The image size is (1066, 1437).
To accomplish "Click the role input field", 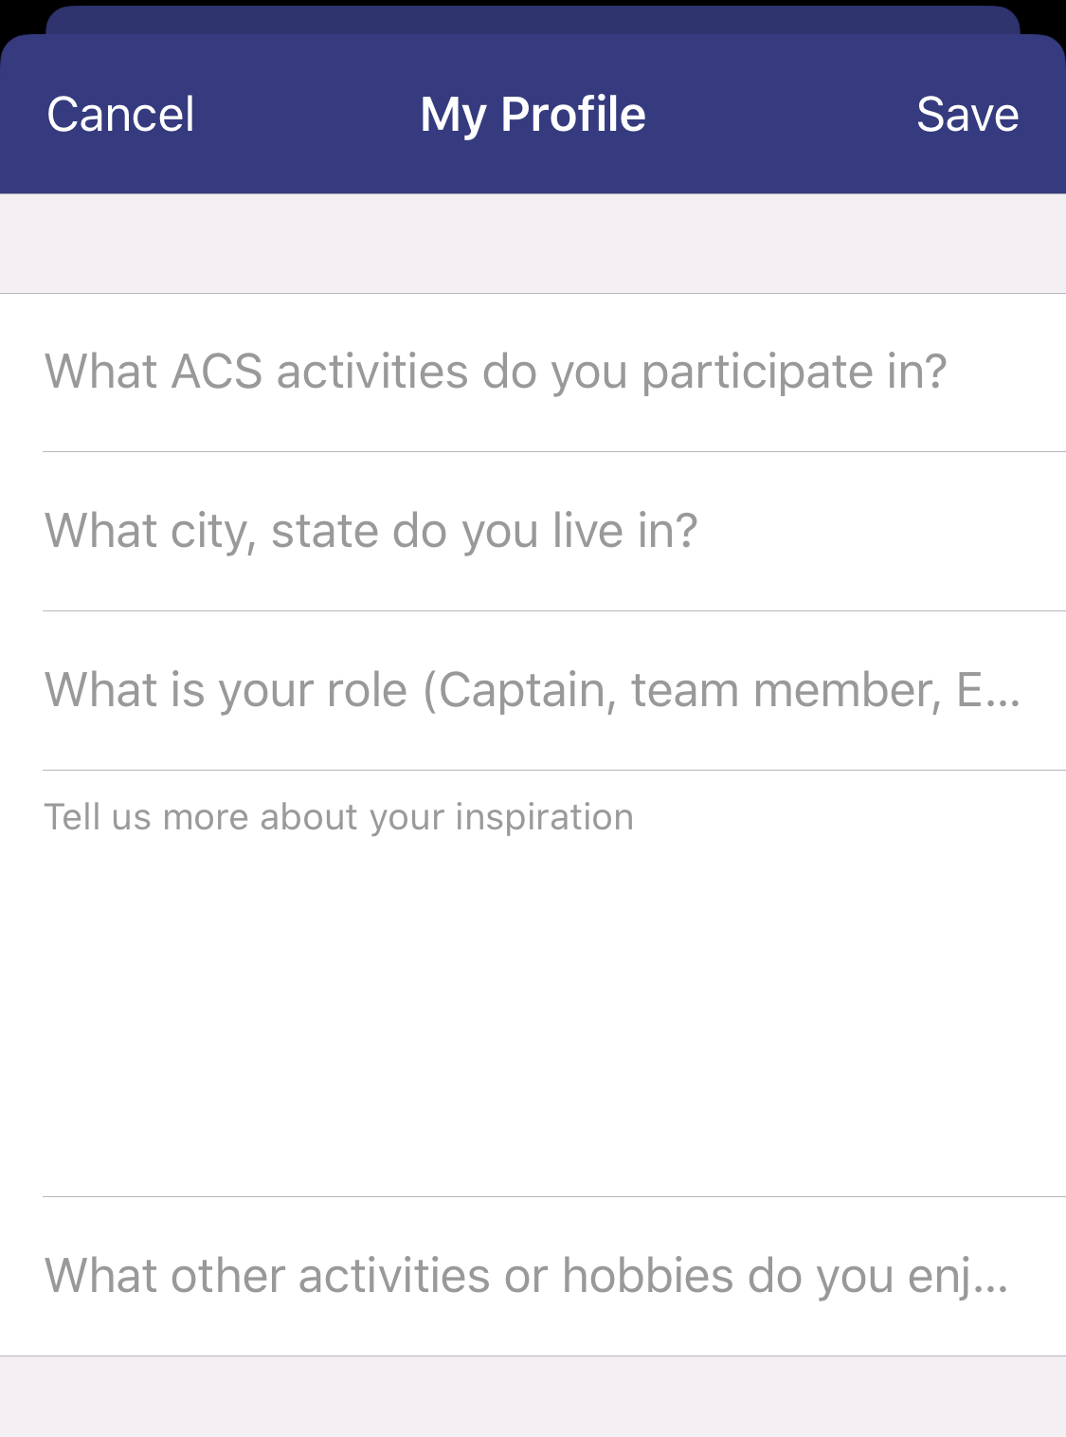I will 531,690.
